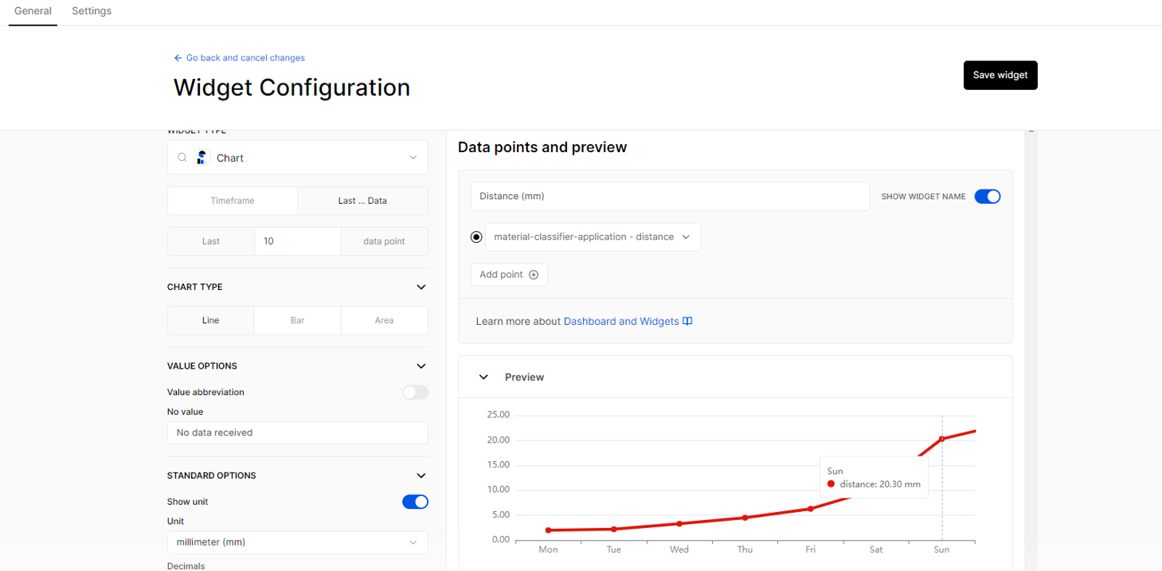This screenshot has width=1162, height=571.
Task: Click the widget name field containing Distance (mm)
Action: [x=670, y=197]
